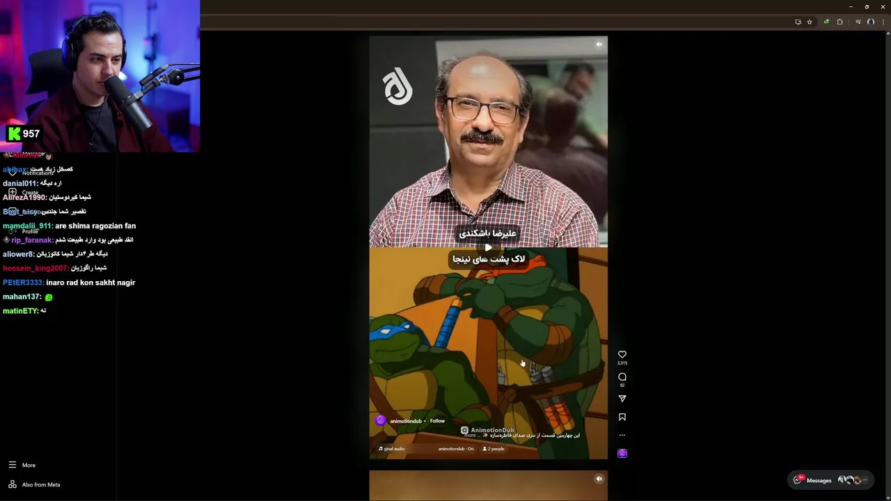Click the badge icon before rip_faranak

point(6,240)
